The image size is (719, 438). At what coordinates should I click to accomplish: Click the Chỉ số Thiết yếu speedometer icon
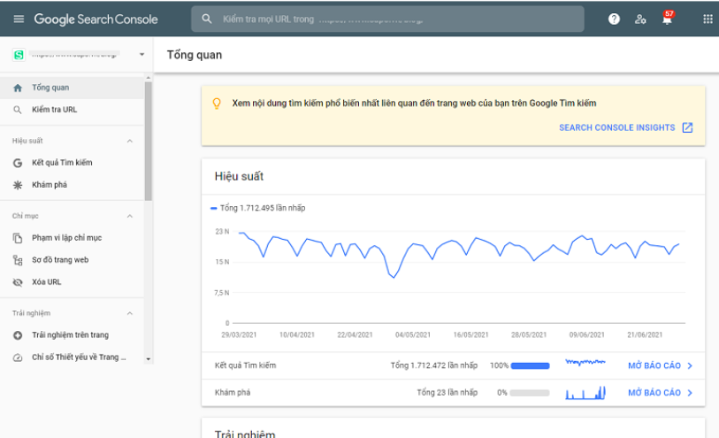(x=18, y=357)
